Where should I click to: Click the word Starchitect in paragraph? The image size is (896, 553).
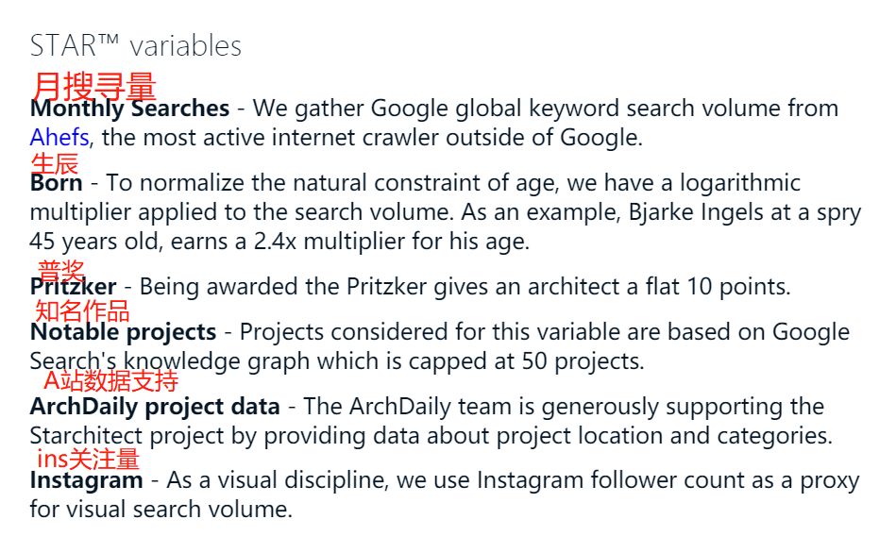[86, 436]
